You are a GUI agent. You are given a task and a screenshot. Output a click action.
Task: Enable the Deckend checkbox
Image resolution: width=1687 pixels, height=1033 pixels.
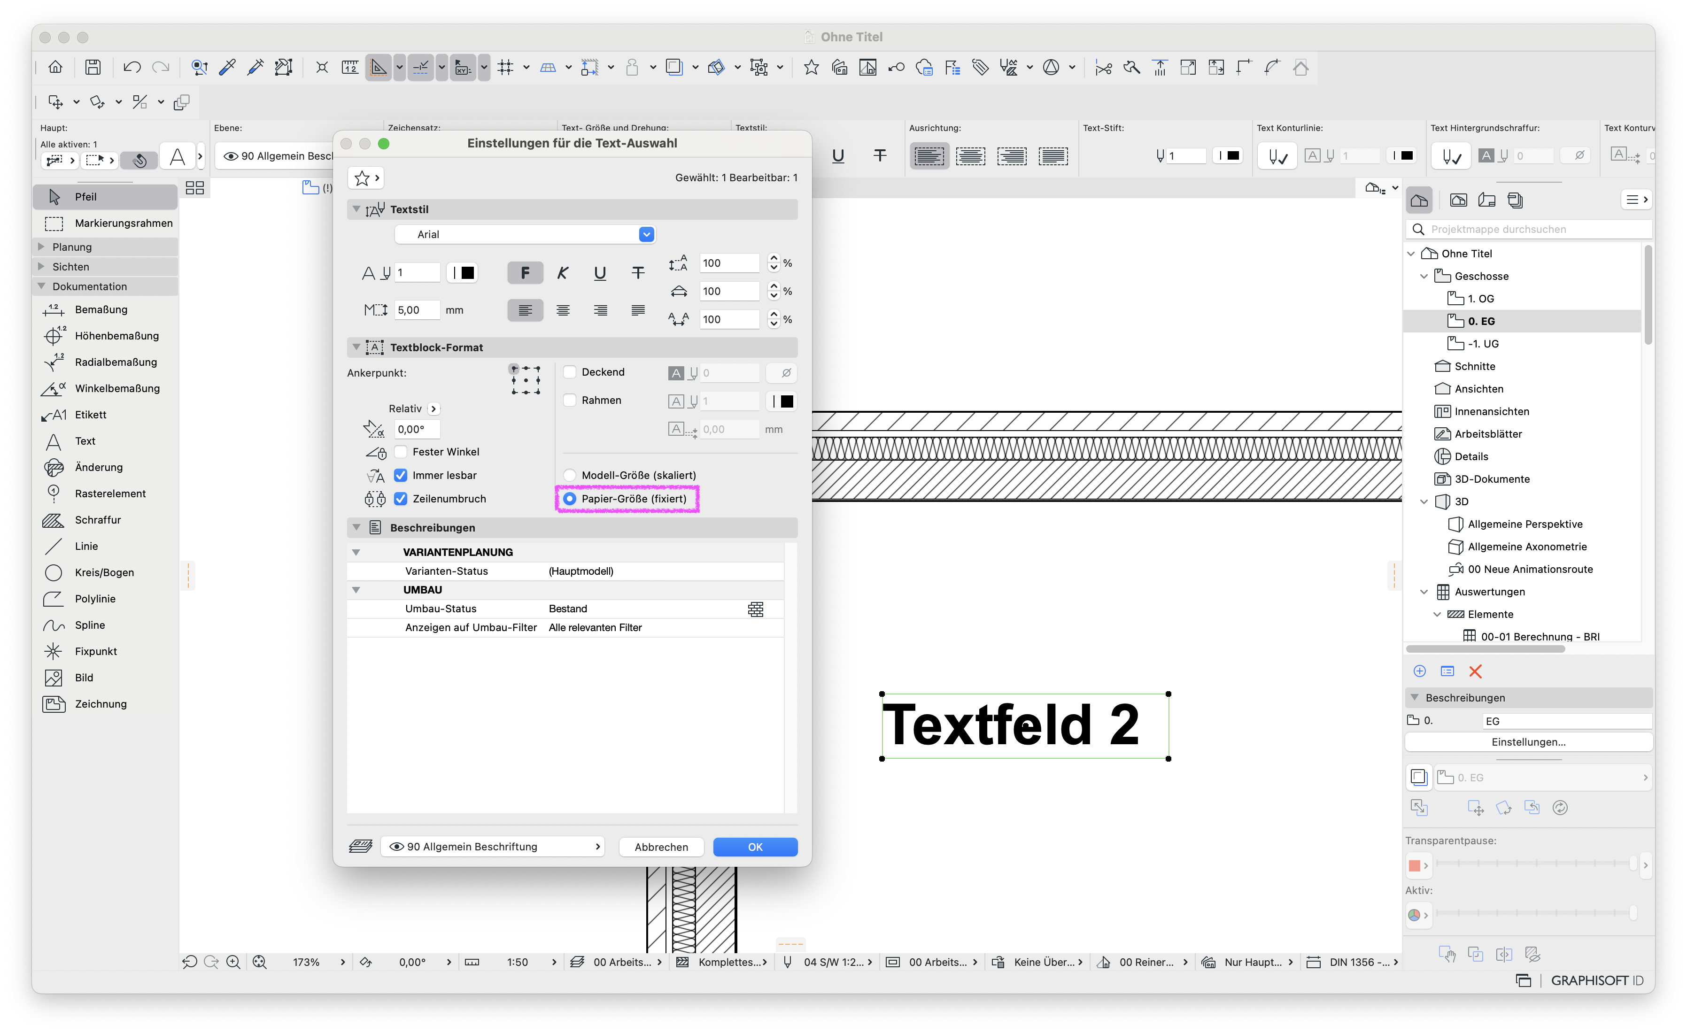[570, 372]
